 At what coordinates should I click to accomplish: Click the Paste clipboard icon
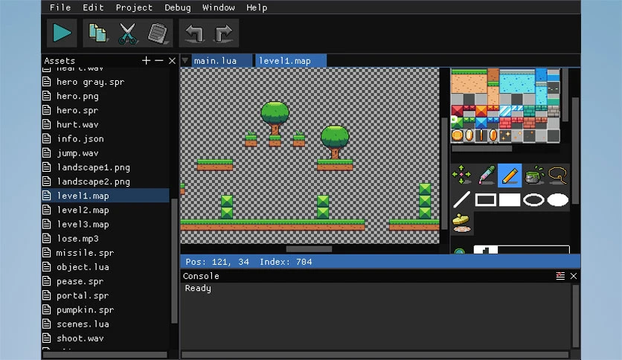click(x=158, y=33)
